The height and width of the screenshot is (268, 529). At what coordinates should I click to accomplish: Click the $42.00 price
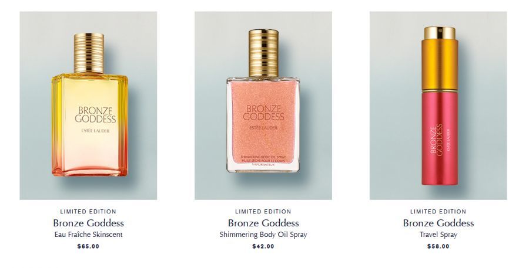point(263,246)
